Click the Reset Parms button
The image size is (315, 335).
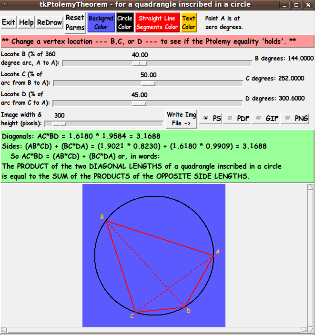tap(75, 22)
